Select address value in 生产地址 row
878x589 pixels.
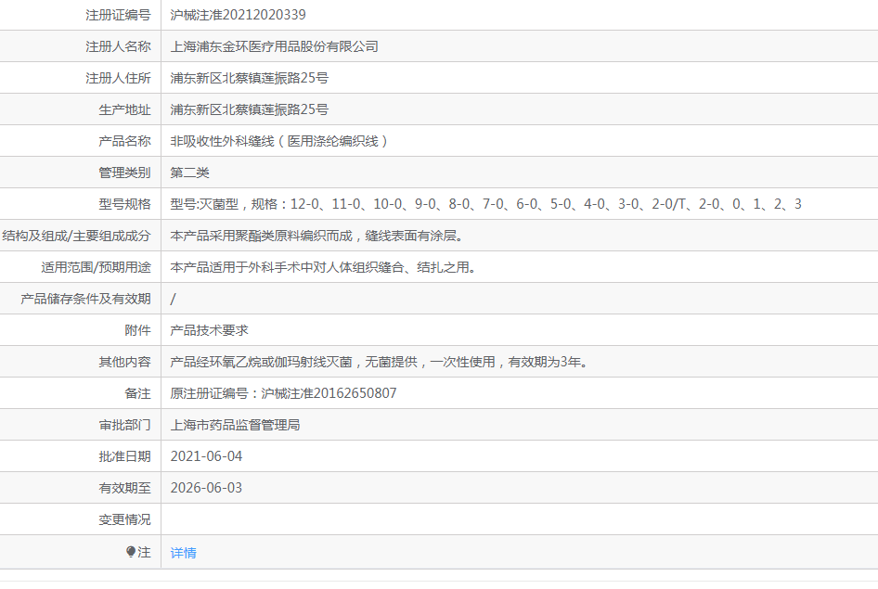click(x=249, y=109)
